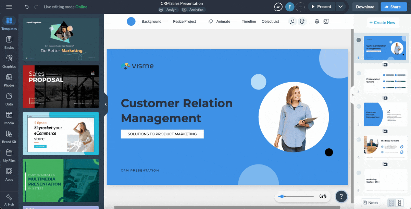The width and height of the screenshot is (411, 209).
Task: Open the Photos sidebar panel
Action: [9, 80]
